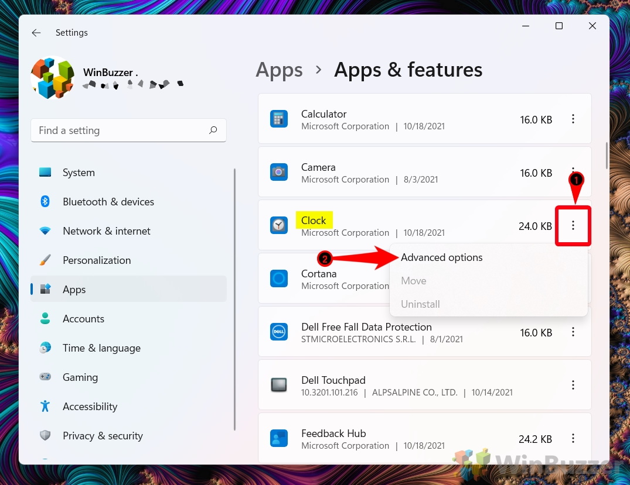Open the three-dot menu for Calculator

point(573,119)
